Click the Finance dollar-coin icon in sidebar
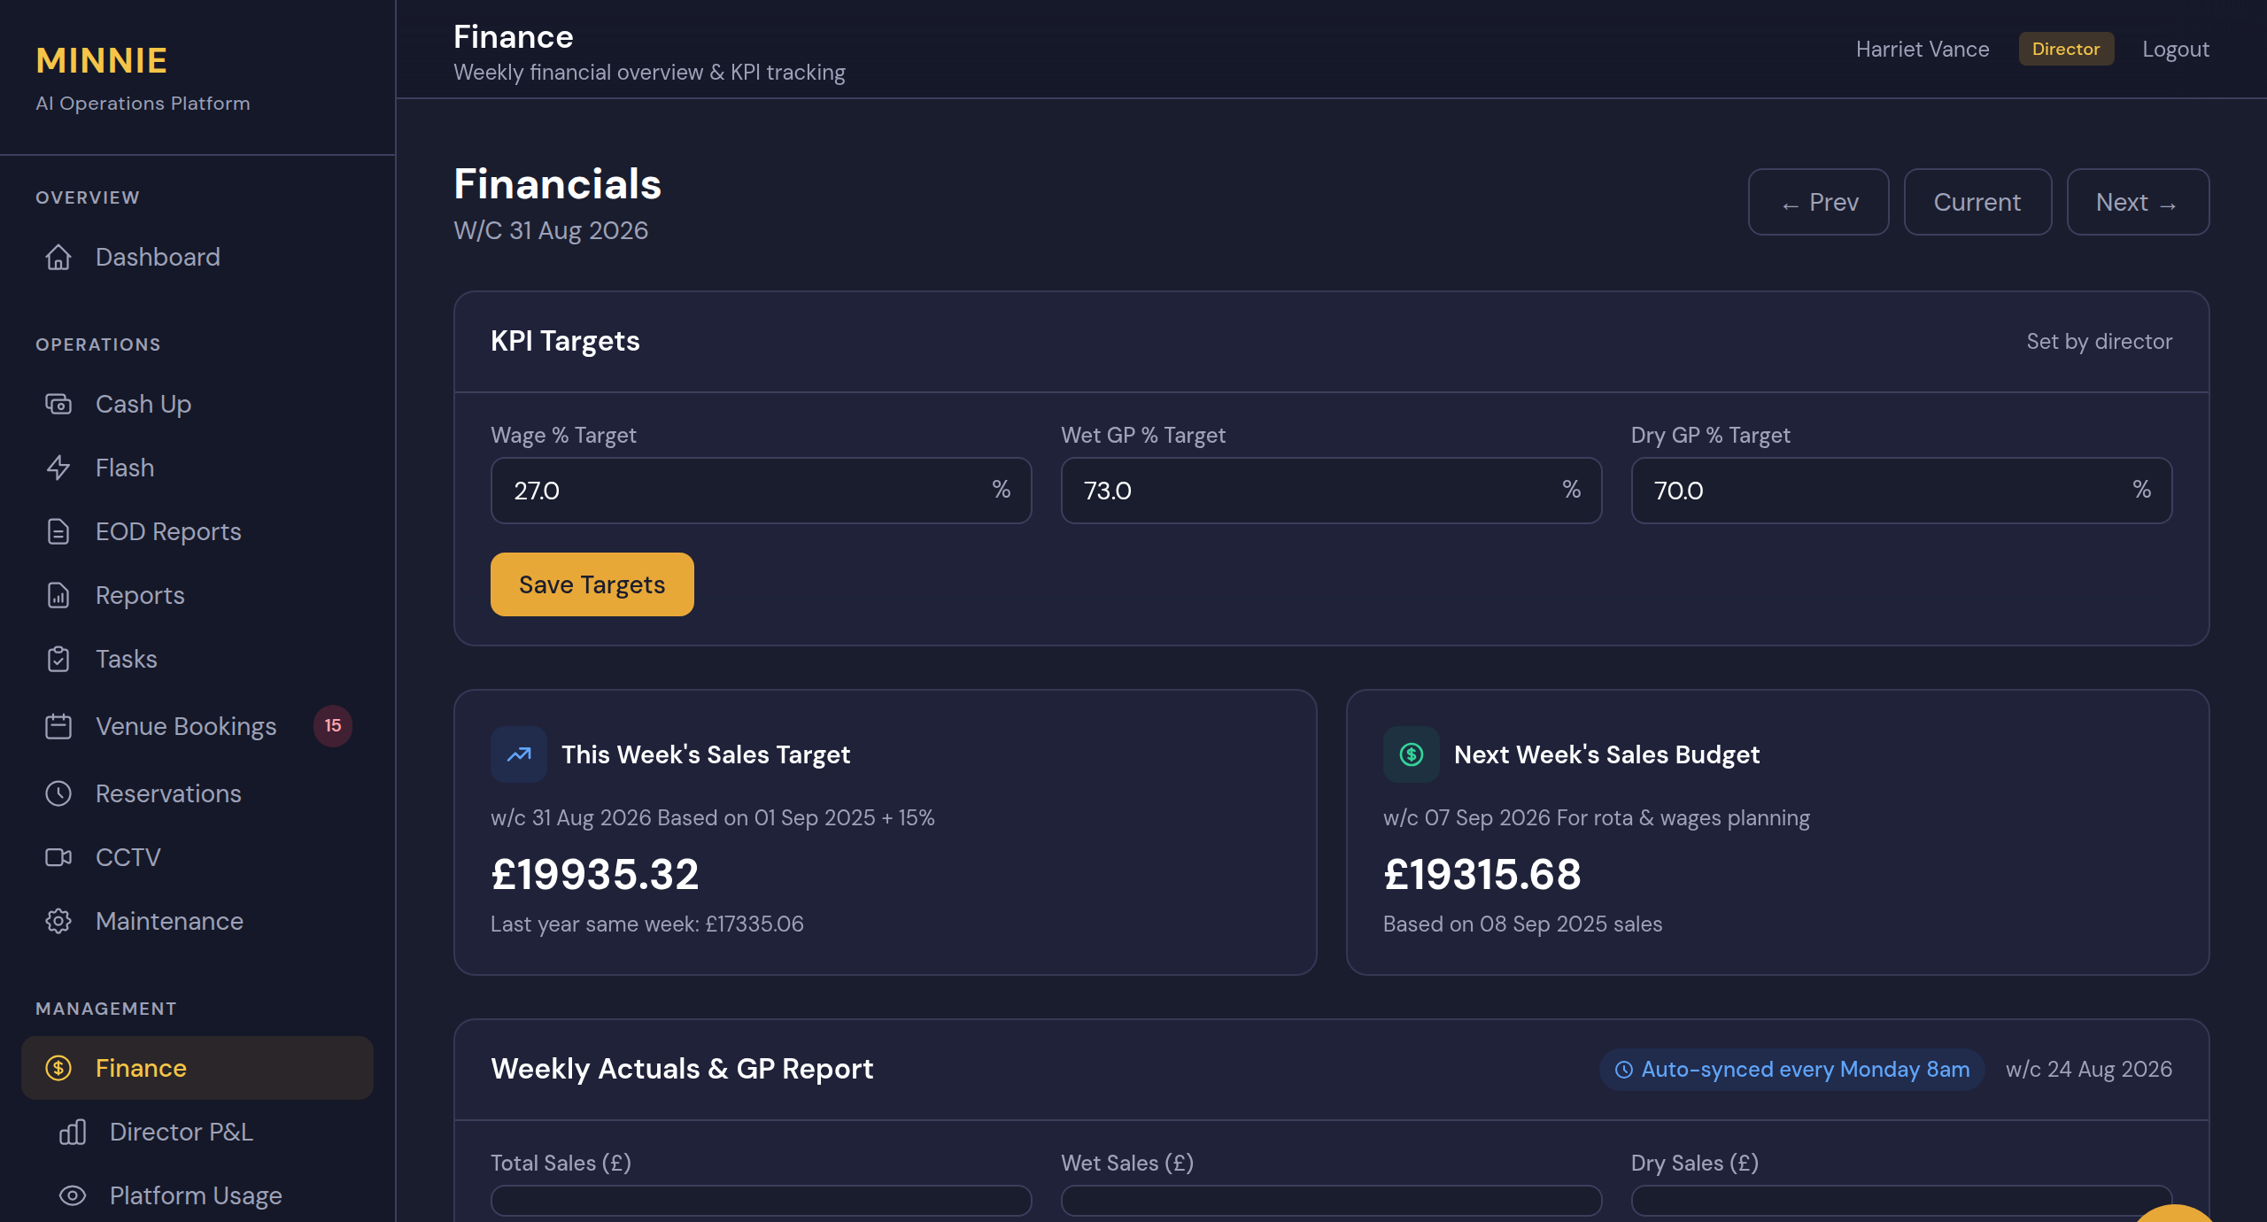The height and width of the screenshot is (1222, 2267). [x=58, y=1068]
